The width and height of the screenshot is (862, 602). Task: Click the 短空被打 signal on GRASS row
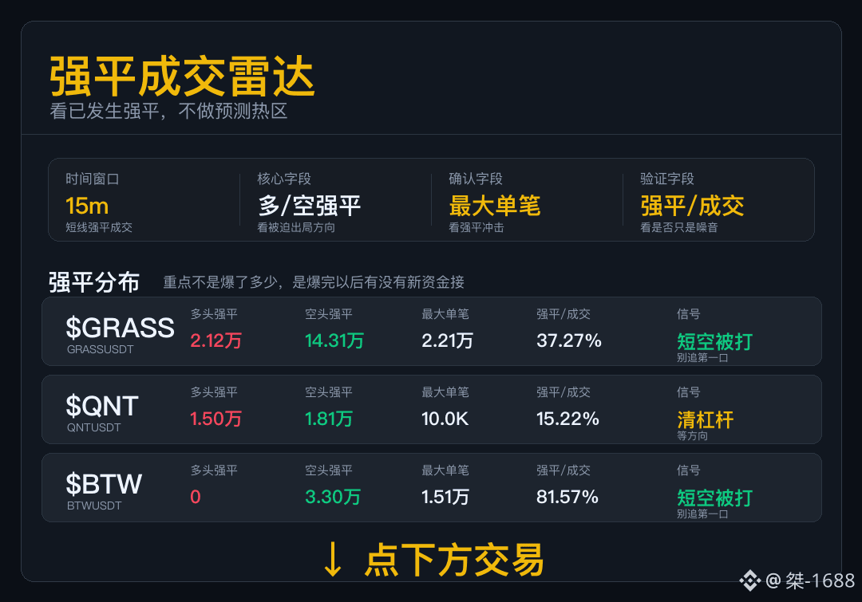pos(714,341)
